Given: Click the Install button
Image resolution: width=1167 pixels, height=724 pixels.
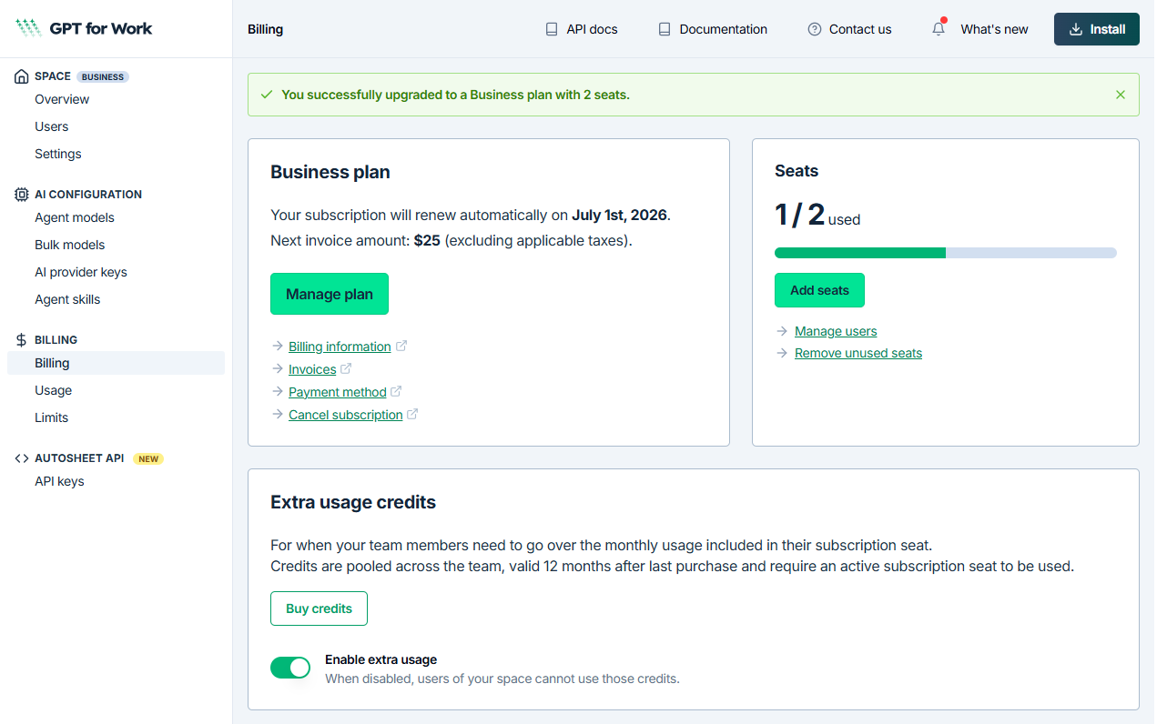Looking at the screenshot, I should (1097, 29).
